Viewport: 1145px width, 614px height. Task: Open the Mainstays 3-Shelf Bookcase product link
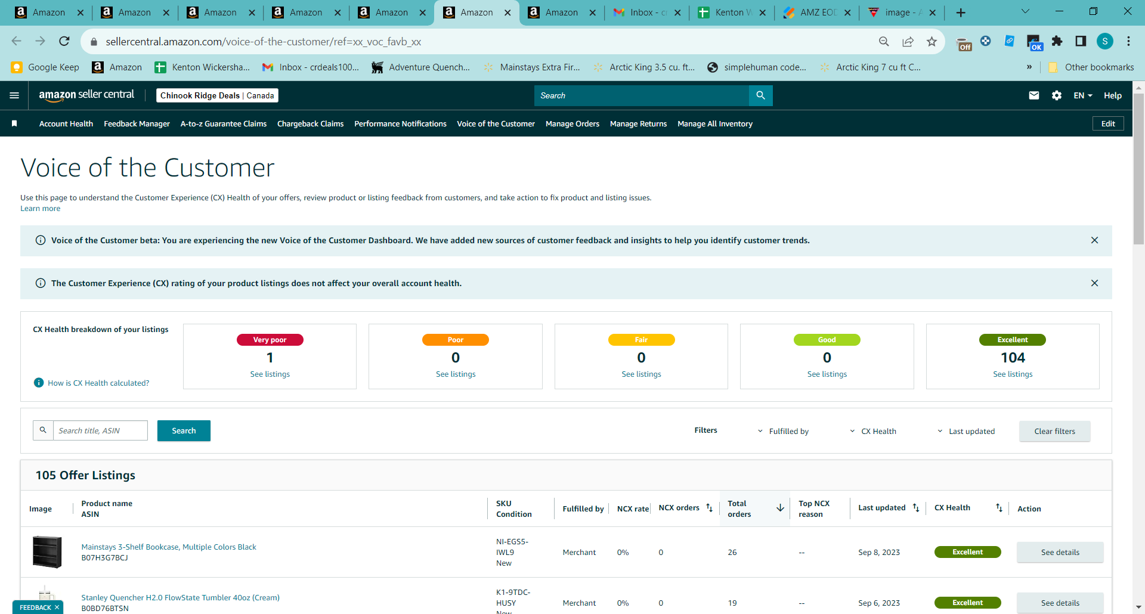pos(169,547)
